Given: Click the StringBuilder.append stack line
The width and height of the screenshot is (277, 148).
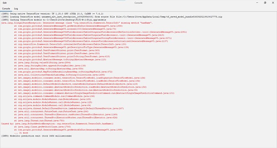Looking at the screenshot, I should (50, 66).
